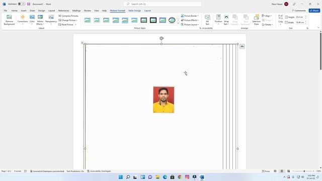Switch to Print Layout view
The image size is (322, 181).
282,171
